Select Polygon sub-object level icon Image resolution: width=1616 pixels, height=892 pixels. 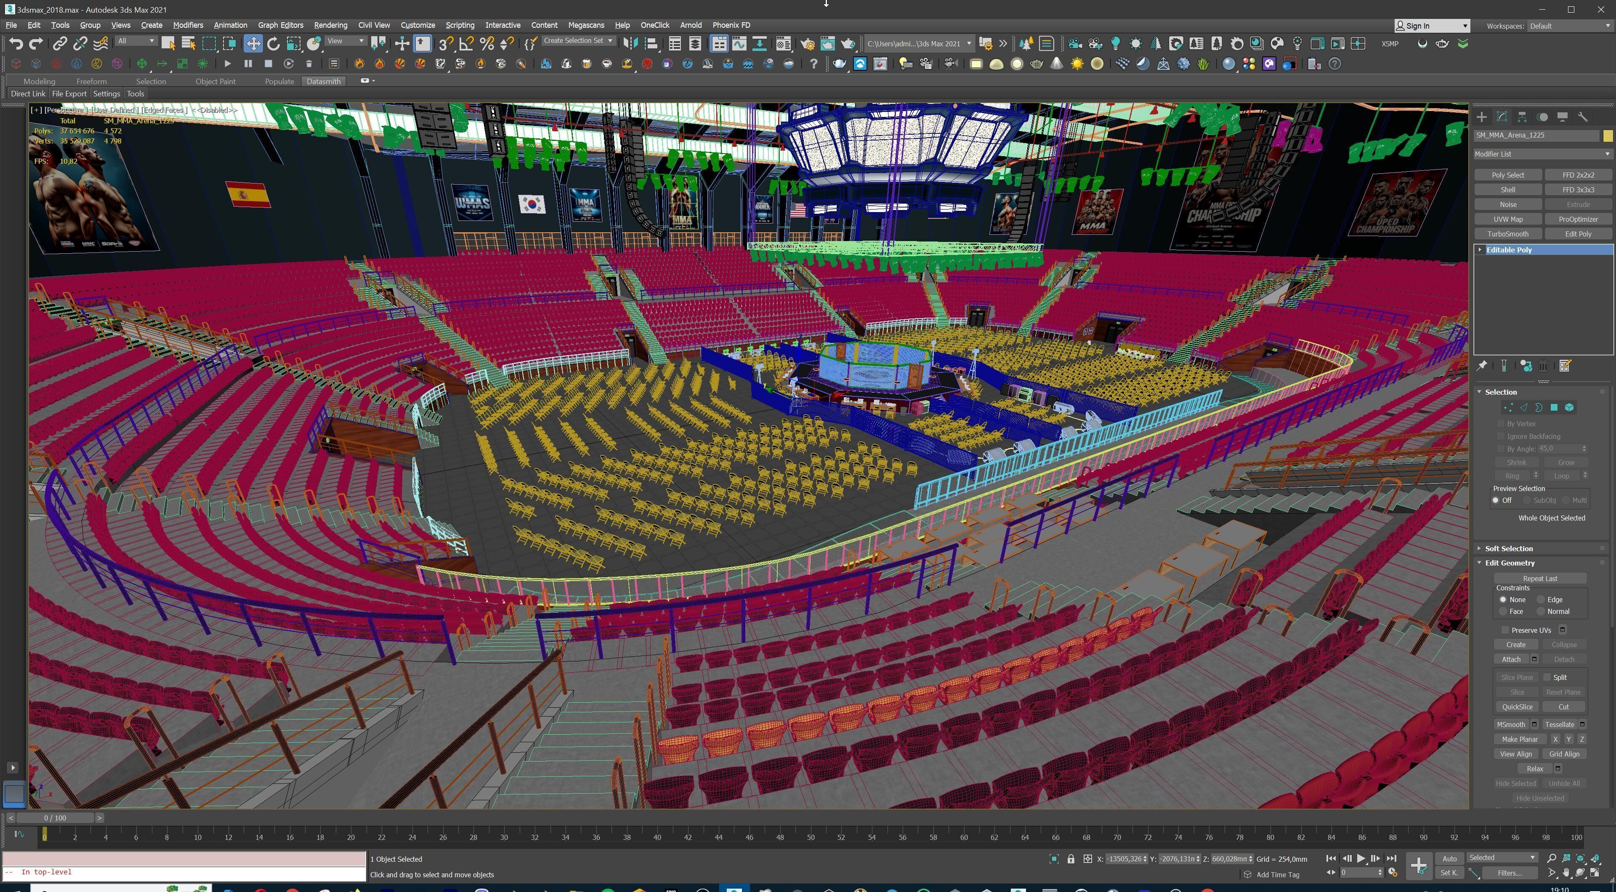pyautogui.click(x=1554, y=407)
